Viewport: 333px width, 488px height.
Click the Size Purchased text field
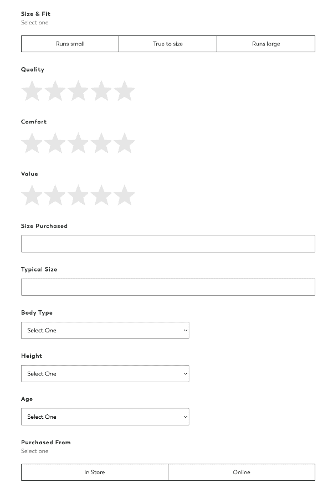tap(168, 244)
